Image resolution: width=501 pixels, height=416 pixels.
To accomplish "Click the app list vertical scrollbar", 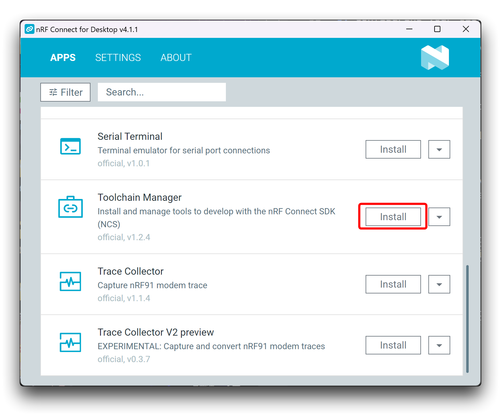I will tap(467, 319).
